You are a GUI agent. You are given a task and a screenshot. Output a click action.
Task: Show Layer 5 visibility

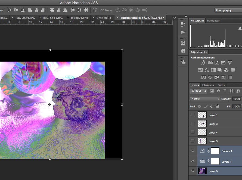(x=193, y=141)
